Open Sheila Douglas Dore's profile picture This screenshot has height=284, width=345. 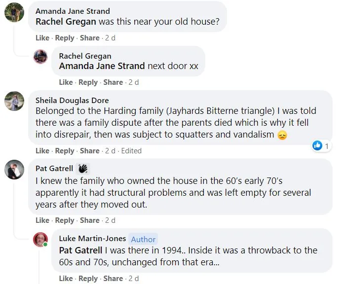point(14,102)
